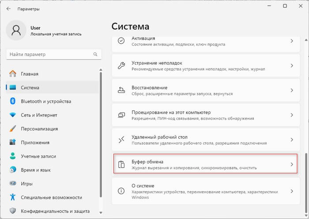309x219 pixels.
Task: Click the User account name
Action: click(35, 28)
